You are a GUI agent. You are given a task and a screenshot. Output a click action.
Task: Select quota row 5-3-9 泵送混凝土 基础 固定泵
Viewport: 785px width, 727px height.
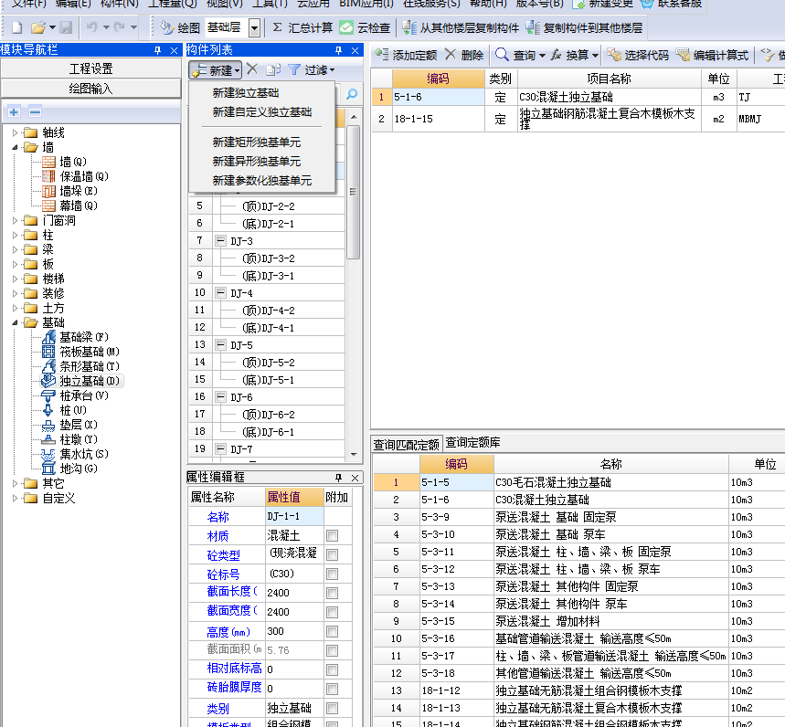[x=578, y=517]
